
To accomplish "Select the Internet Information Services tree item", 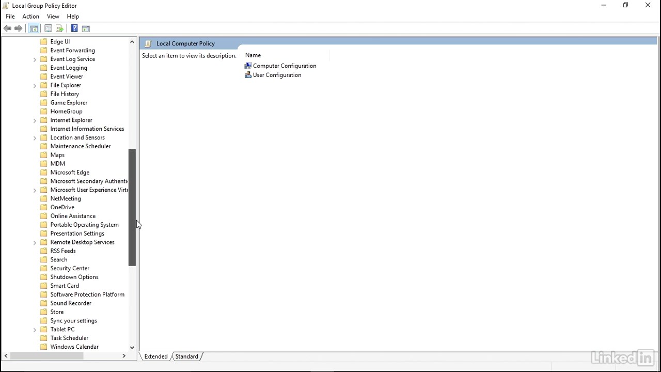I will [x=87, y=129].
